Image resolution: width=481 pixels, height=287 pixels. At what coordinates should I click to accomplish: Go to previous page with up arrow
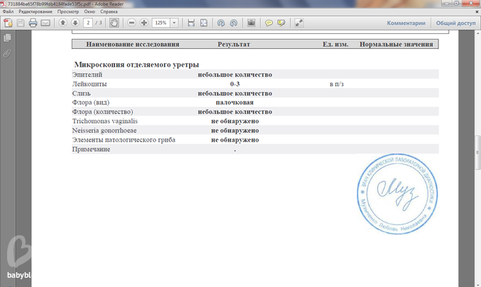coord(63,23)
